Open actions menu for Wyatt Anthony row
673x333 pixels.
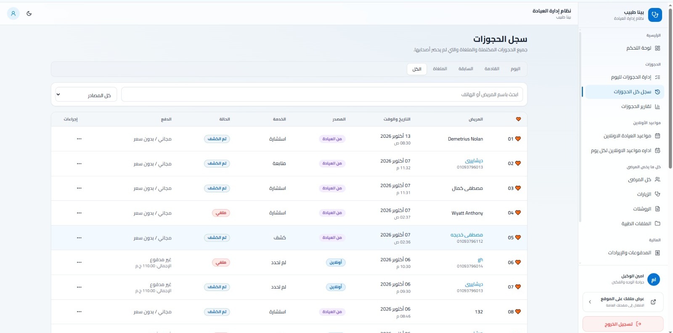click(79, 213)
